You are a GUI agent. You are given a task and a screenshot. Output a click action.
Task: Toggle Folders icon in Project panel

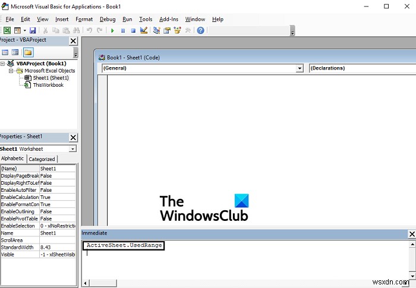28,52
